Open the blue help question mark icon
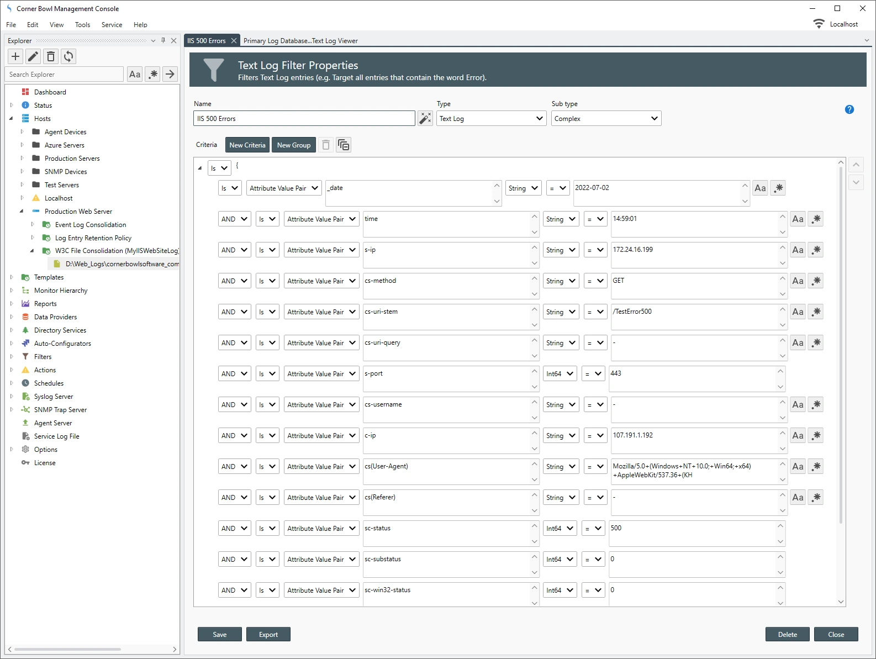Viewport: 876px width, 659px height. pos(849,109)
